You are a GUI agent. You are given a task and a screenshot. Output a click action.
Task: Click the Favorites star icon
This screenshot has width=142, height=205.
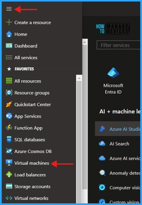coord(9,69)
